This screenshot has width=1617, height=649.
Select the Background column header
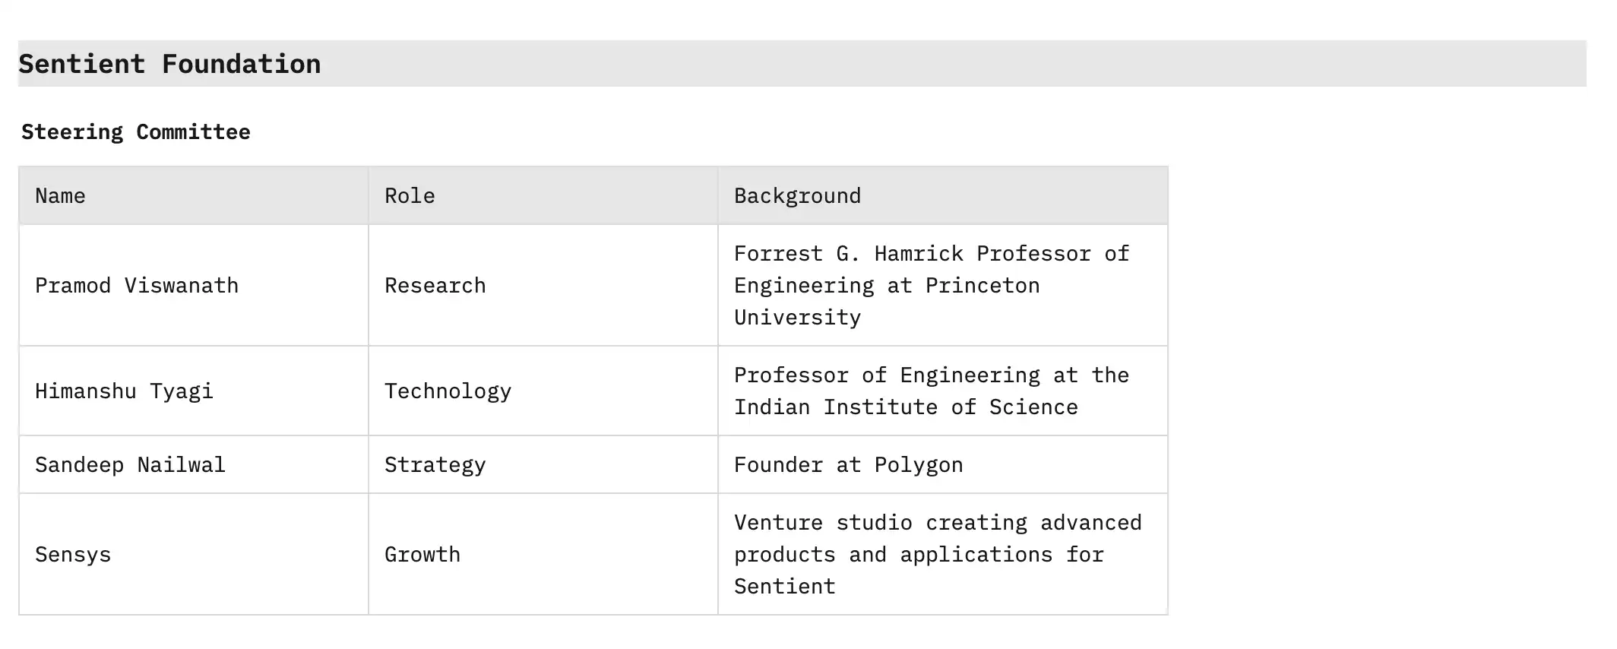click(797, 196)
